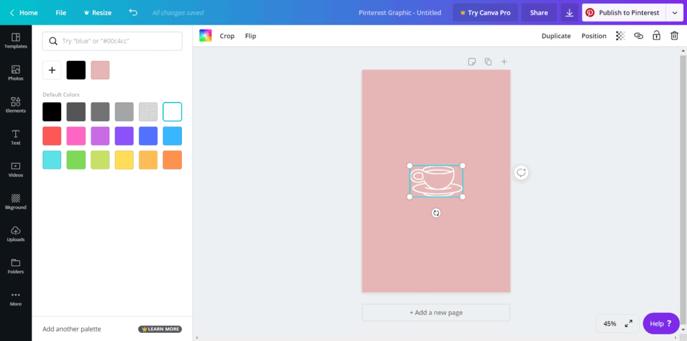The width and height of the screenshot is (687, 341).
Task: Open the More sidebar options
Action: (16, 298)
